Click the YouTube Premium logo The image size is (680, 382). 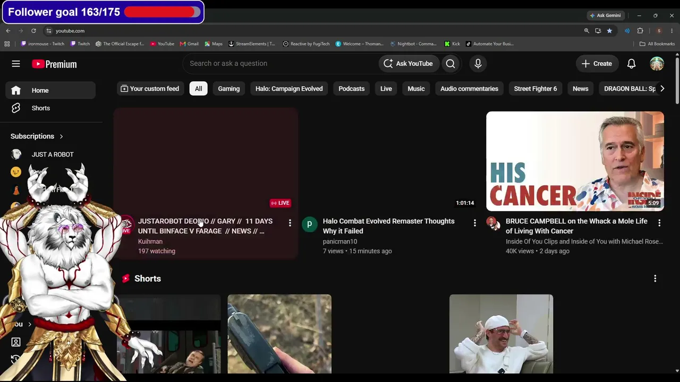(x=54, y=64)
